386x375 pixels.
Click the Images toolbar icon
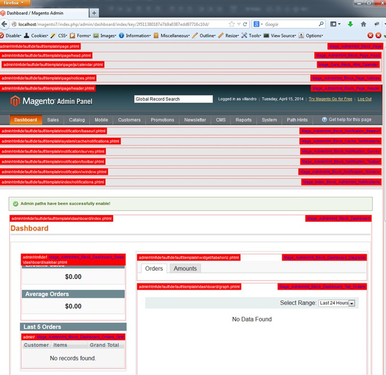pos(96,35)
